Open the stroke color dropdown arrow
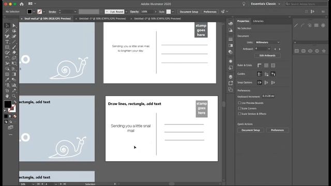This screenshot has width=331, height=186. (x=44, y=12)
